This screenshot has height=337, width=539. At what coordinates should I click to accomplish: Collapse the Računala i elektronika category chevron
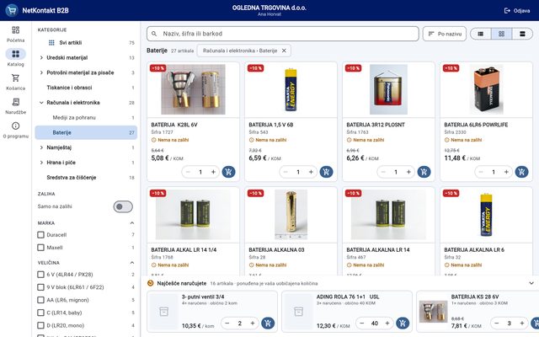41,103
